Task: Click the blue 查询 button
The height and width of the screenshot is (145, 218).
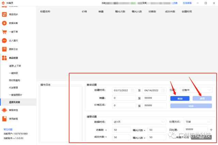Action: point(180,98)
